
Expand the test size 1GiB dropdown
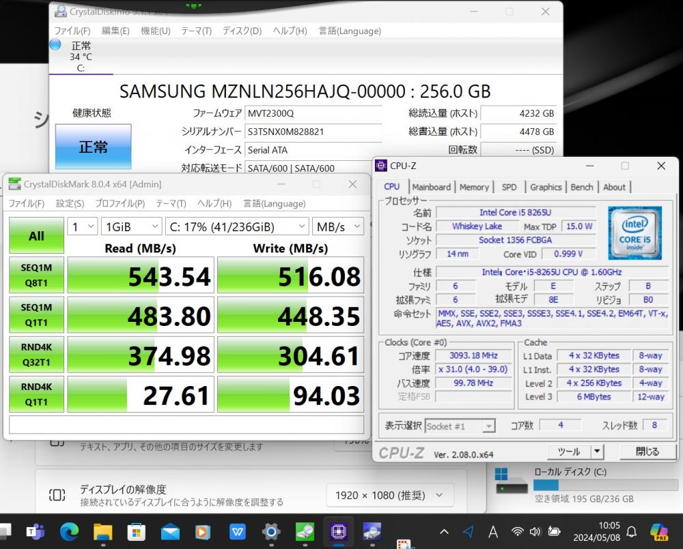click(x=130, y=226)
